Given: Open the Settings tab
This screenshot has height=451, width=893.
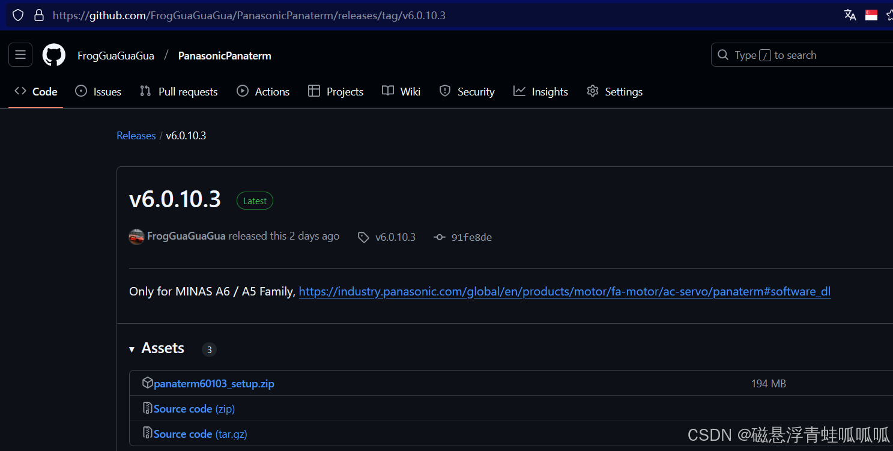Looking at the screenshot, I should 614,91.
